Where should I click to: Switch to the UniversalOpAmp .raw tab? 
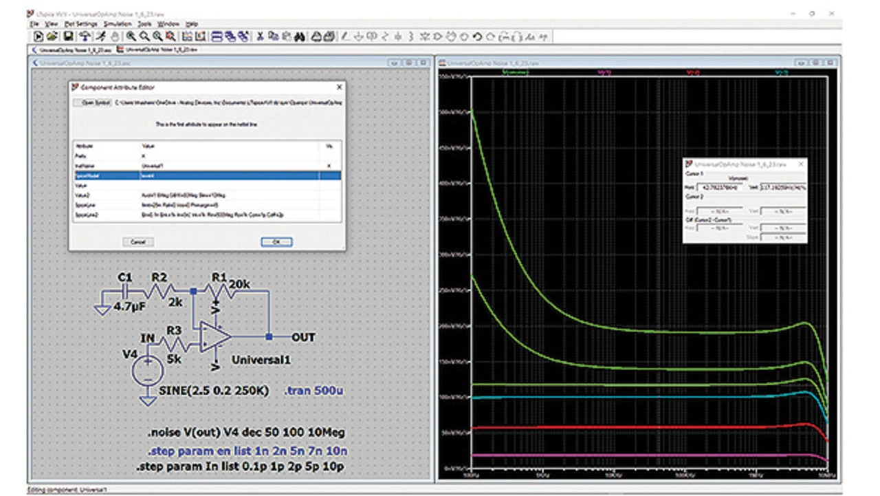point(158,50)
